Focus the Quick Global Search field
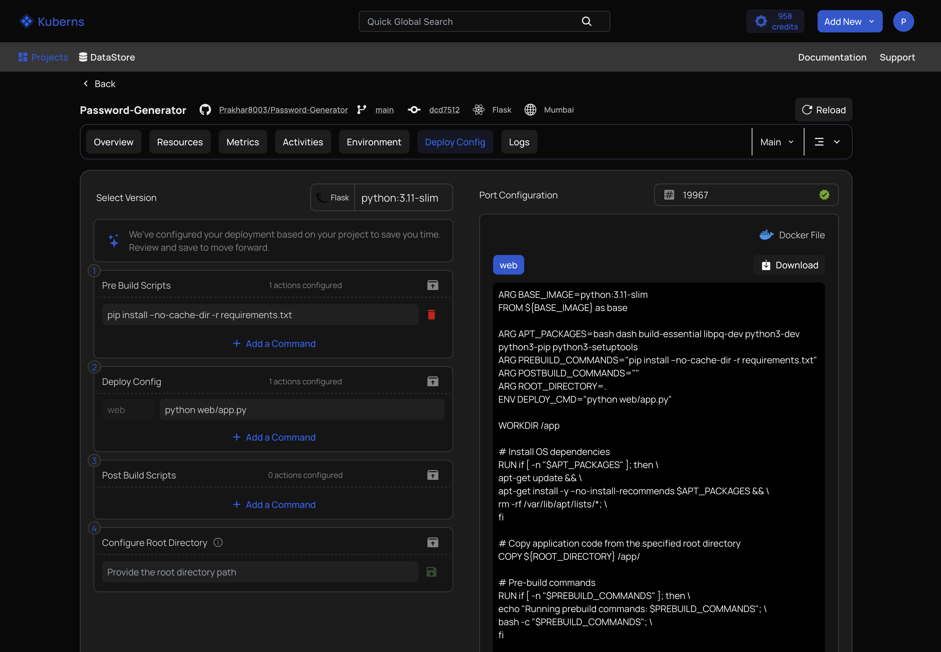The width and height of the screenshot is (941, 652). pos(484,21)
